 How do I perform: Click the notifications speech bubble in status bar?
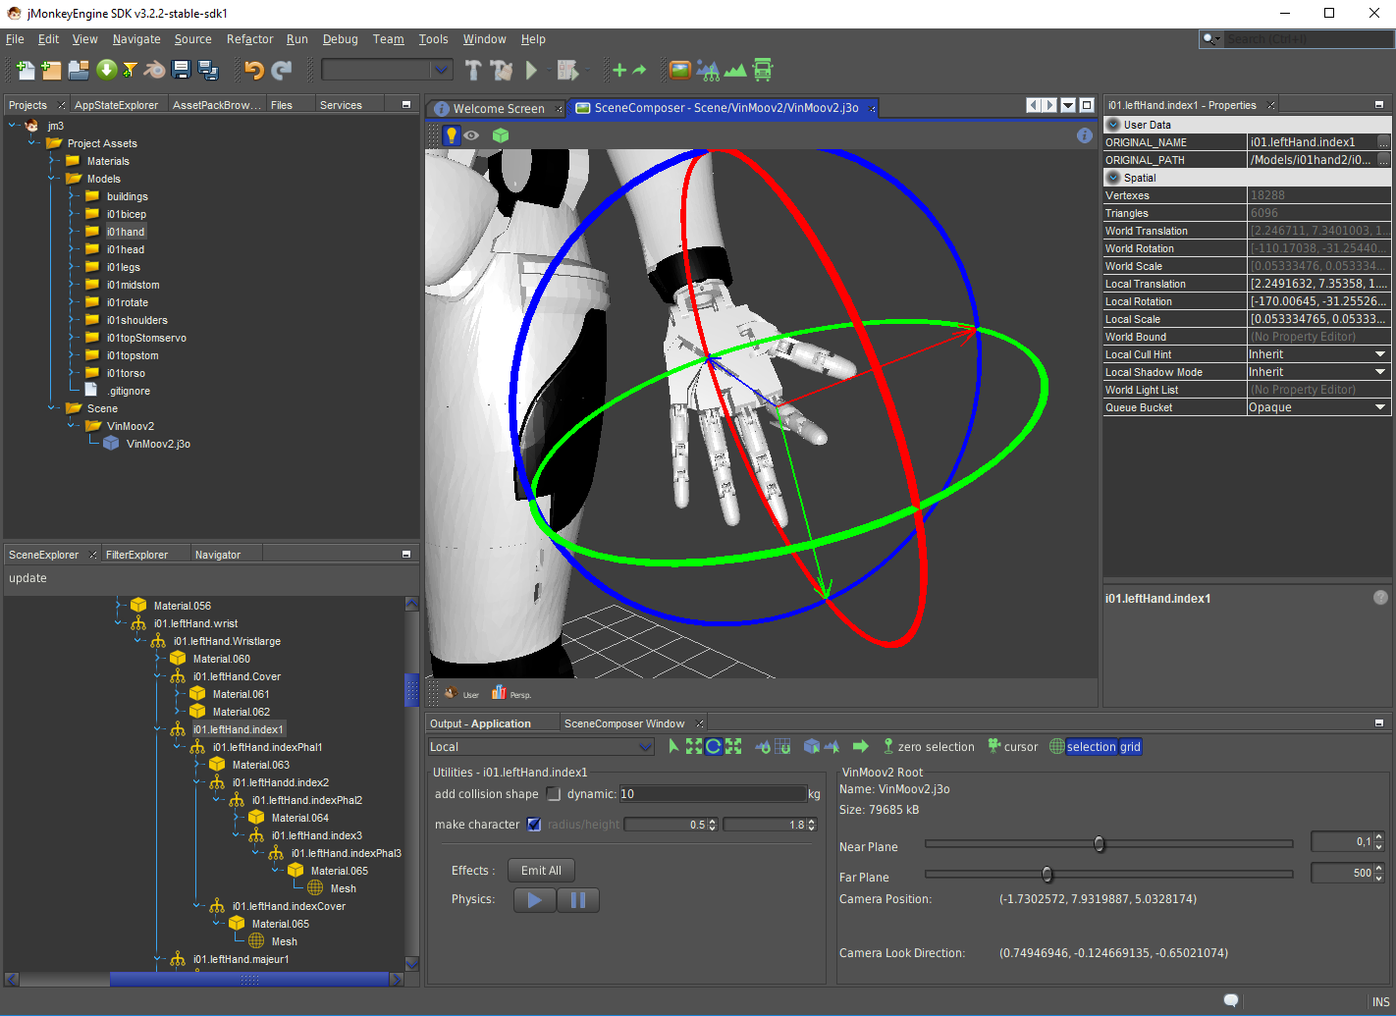click(1231, 1000)
